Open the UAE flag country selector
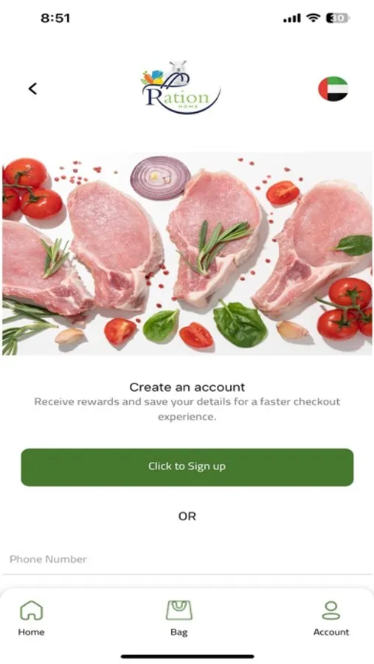374x664 pixels. coord(333,89)
